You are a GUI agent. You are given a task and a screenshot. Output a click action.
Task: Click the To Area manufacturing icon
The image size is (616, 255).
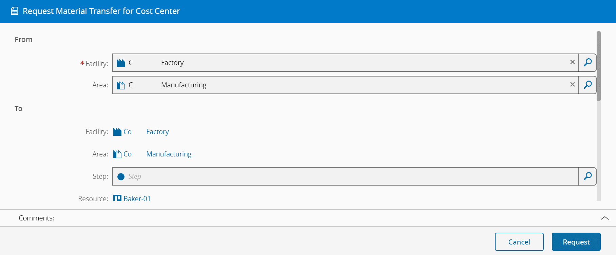click(x=117, y=154)
